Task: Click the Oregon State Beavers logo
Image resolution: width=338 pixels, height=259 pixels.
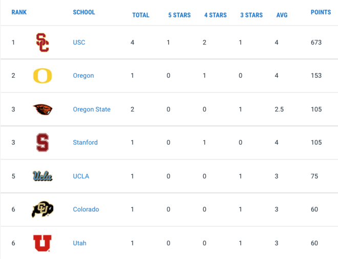Action: [x=43, y=109]
